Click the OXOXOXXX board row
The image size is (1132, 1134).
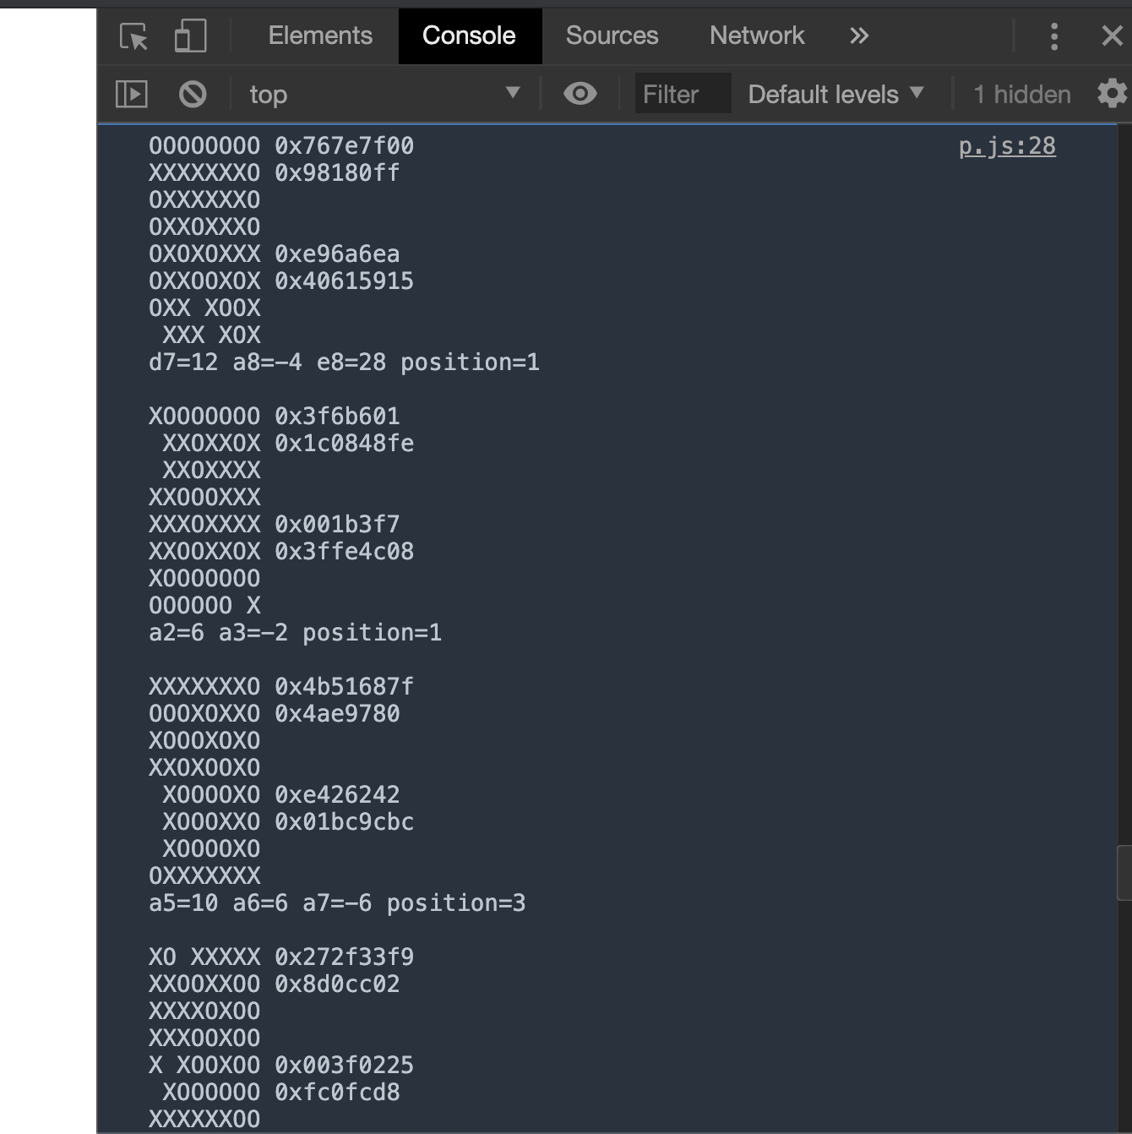pyautogui.click(x=204, y=254)
